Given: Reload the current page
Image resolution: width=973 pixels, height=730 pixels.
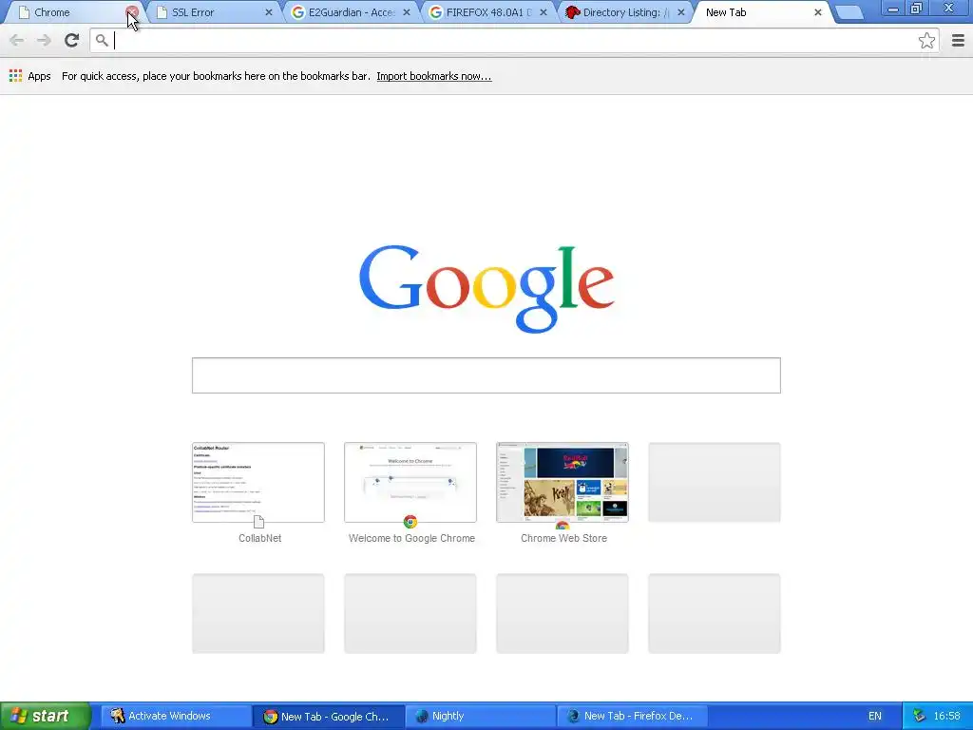Looking at the screenshot, I should point(71,40).
